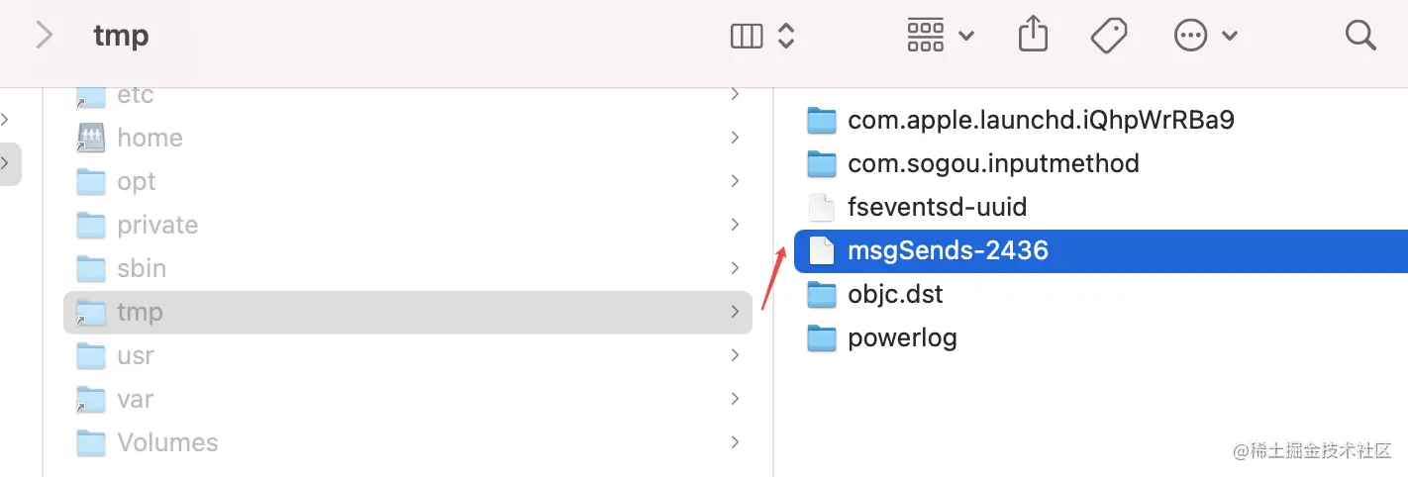
Task: Open the Tags editor icon
Action: (x=1109, y=37)
